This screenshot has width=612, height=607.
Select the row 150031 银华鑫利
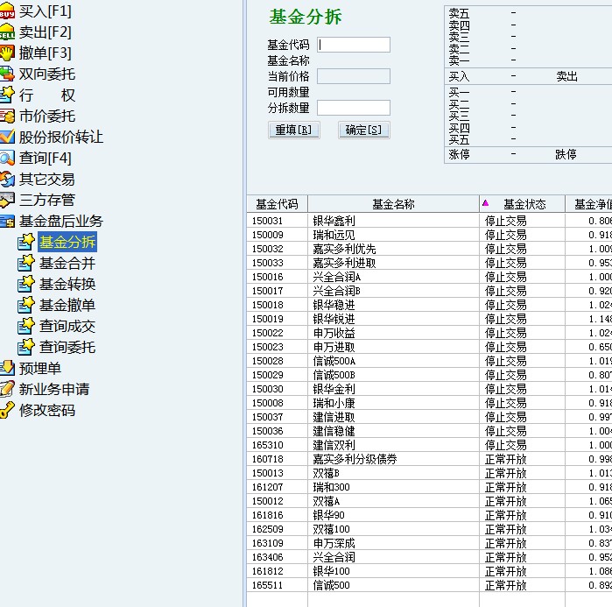[429, 221]
